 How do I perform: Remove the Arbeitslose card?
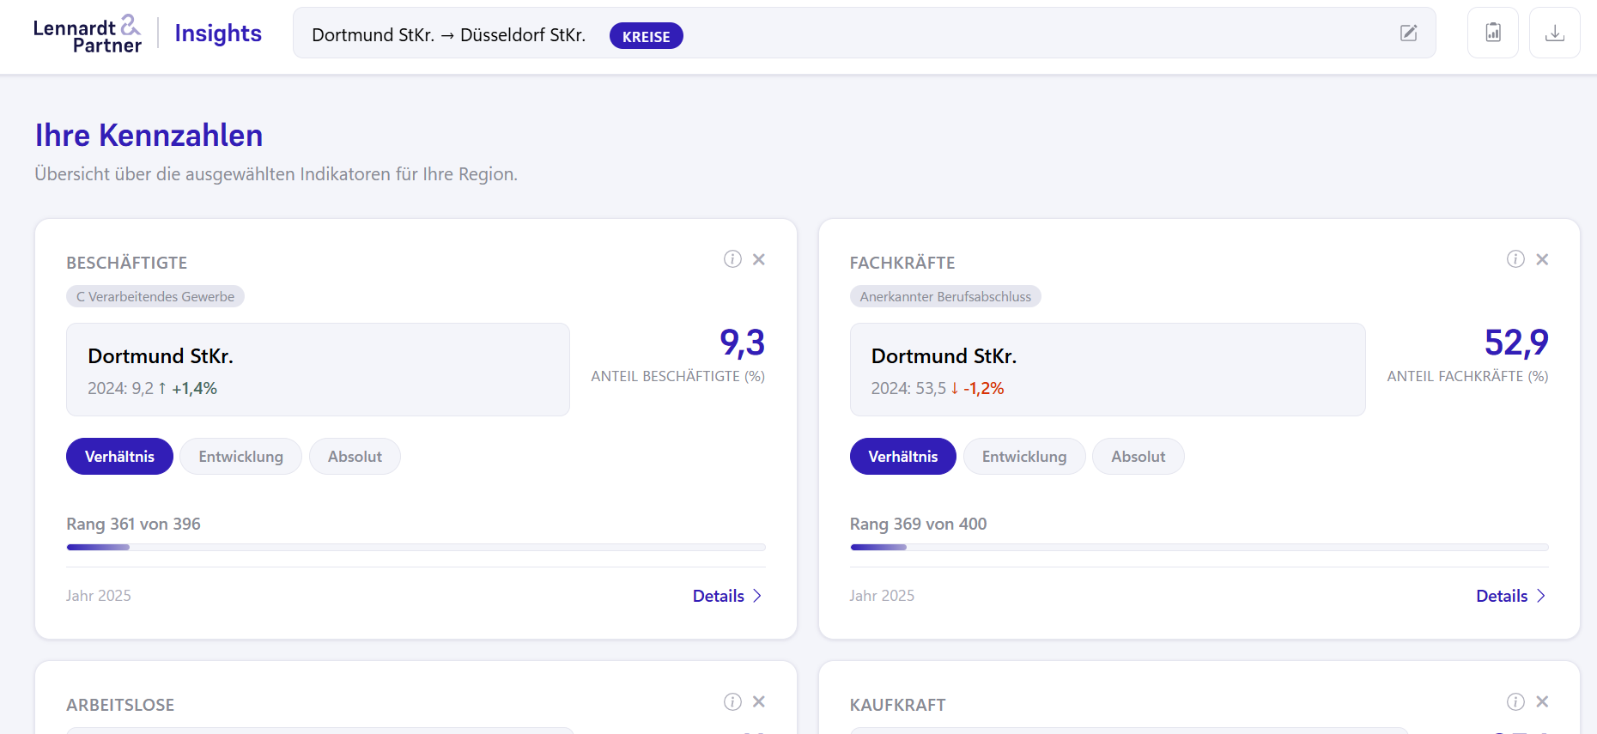[x=759, y=701]
